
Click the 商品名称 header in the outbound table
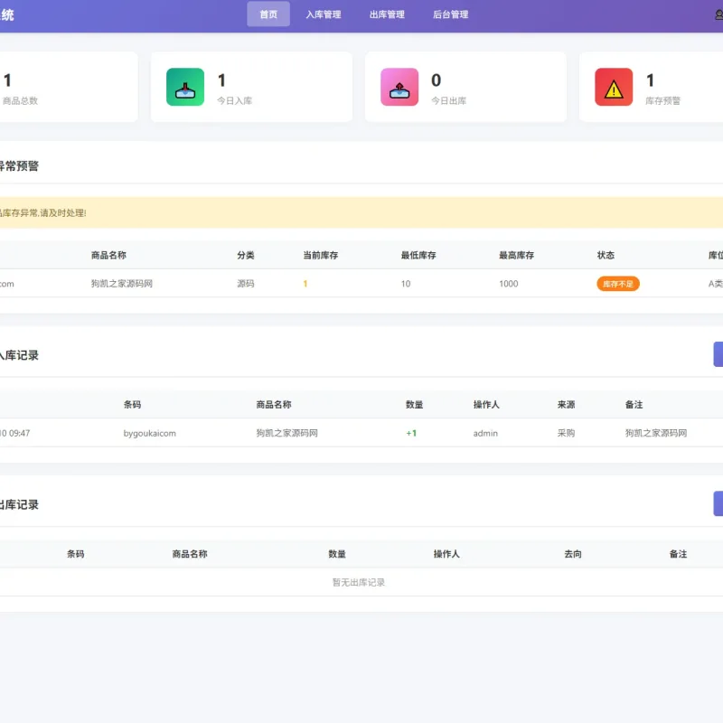click(190, 554)
